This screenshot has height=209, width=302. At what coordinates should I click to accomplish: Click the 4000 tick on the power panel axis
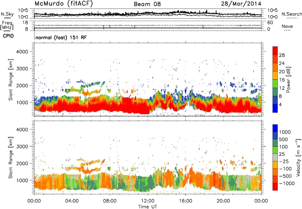click(x=22, y=52)
